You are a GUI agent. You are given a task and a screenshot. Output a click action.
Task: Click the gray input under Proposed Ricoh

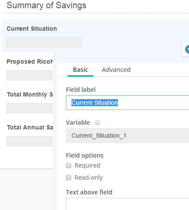click(29, 75)
